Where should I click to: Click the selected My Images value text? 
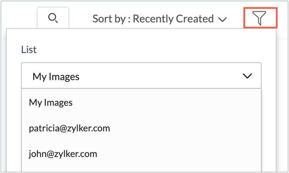pyautogui.click(x=56, y=76)
